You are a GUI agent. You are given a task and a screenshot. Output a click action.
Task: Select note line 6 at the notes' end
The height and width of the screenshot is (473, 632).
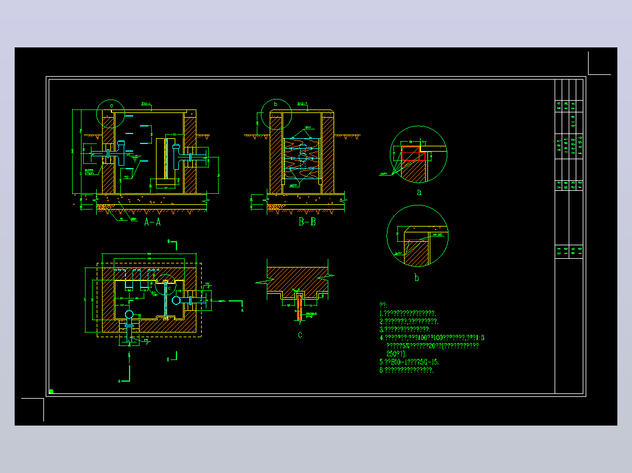pyautogui.click(x=406, y=370)
